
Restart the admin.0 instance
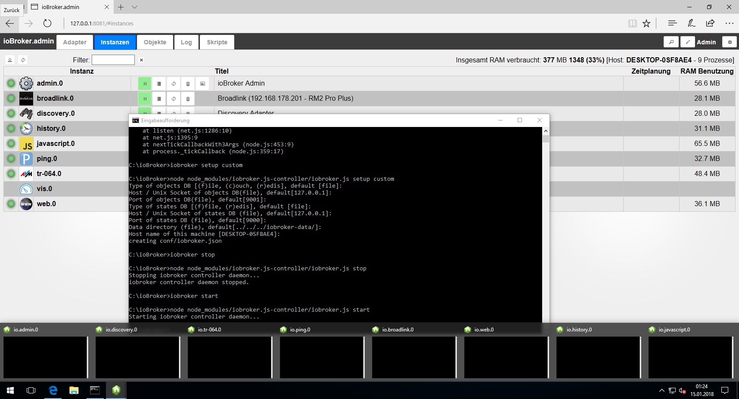(x=174, y=84)
